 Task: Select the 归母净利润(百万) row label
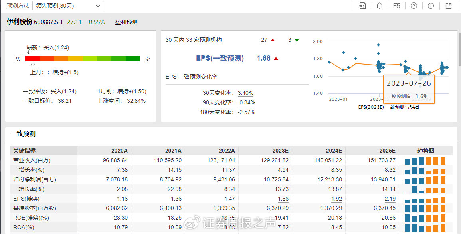tap(35, 180)
